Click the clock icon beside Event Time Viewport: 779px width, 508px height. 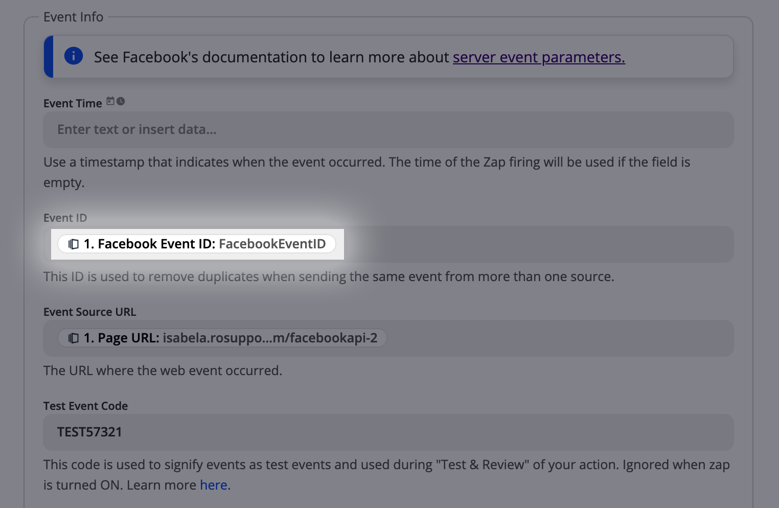pos(121,101)
